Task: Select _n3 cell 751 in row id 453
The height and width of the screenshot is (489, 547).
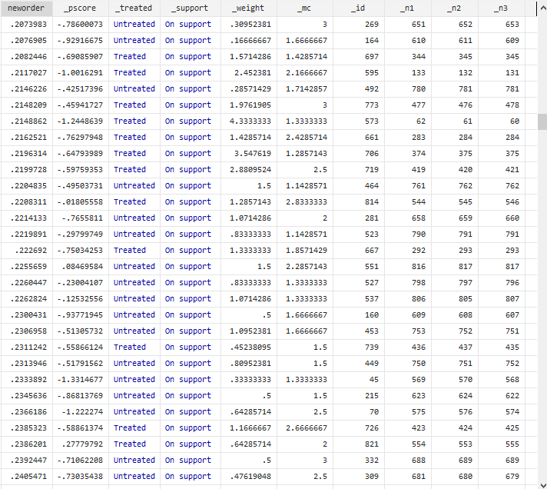Action: pos(502,331)
